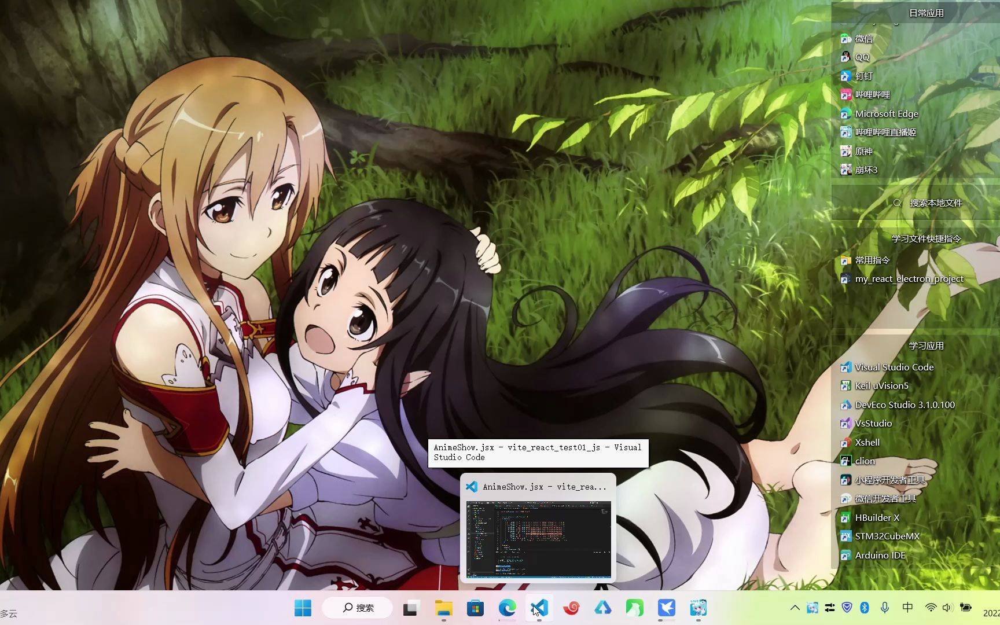Launch Microsoft Store from the taskbar
1000x625 pixels.
475,608
